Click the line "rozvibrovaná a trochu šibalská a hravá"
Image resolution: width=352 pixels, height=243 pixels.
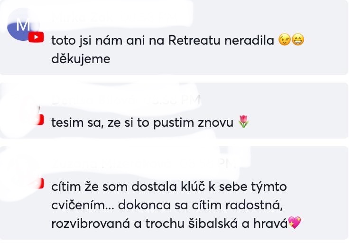pyautogui.click(x=169, y=224)
